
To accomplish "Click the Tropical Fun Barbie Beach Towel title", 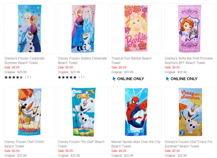I will (131, 60).
